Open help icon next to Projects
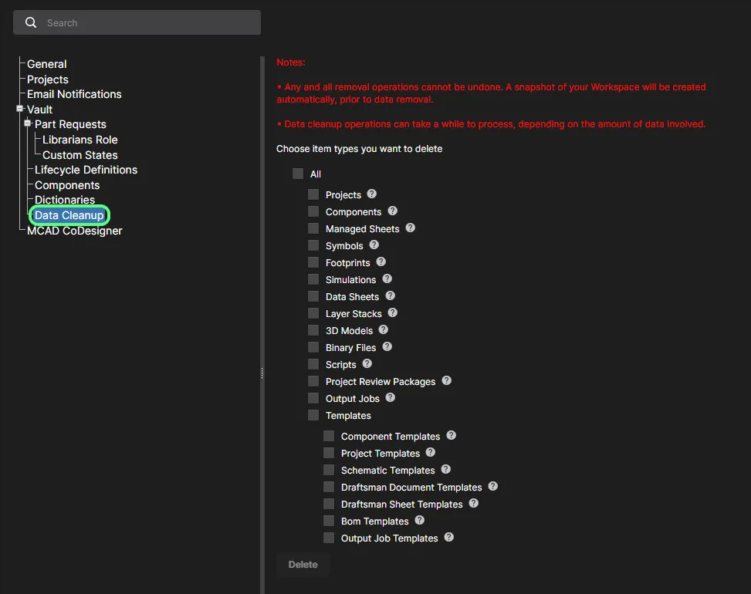The width and height of the screenshot is (751, 594). point(372,194)
